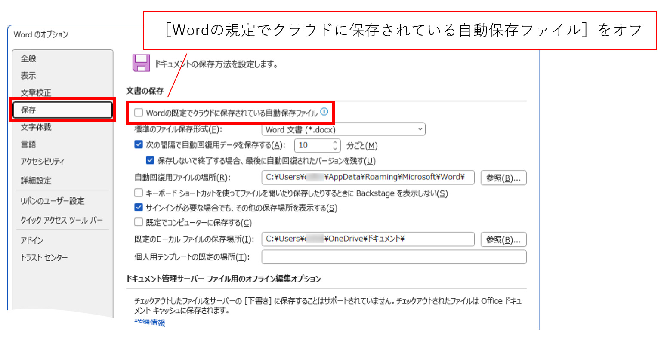Select 保存 in the options sidebar
Viewport: 661px width, 340px height.
pyautogui.click(x=62, y=110)
